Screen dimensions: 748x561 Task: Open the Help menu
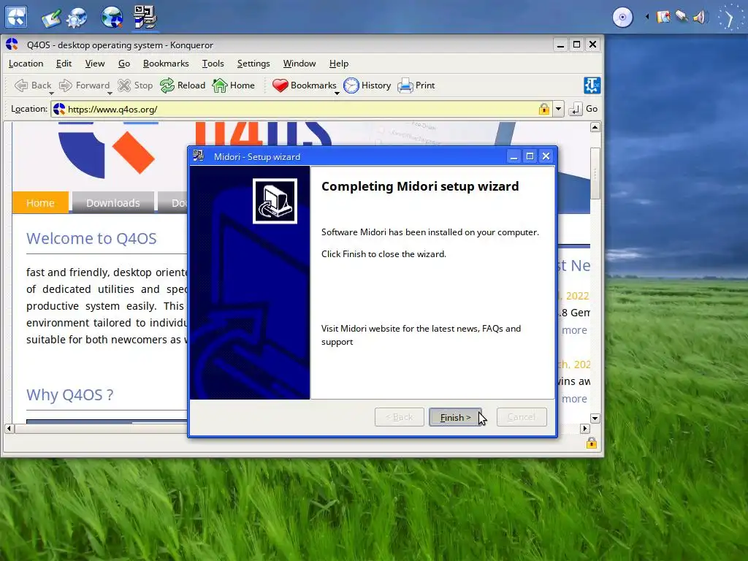pos(339,64)
